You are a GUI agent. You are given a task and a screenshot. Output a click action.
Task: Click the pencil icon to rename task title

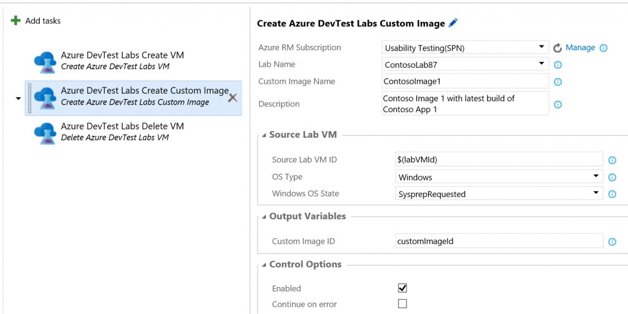[453, 23]
